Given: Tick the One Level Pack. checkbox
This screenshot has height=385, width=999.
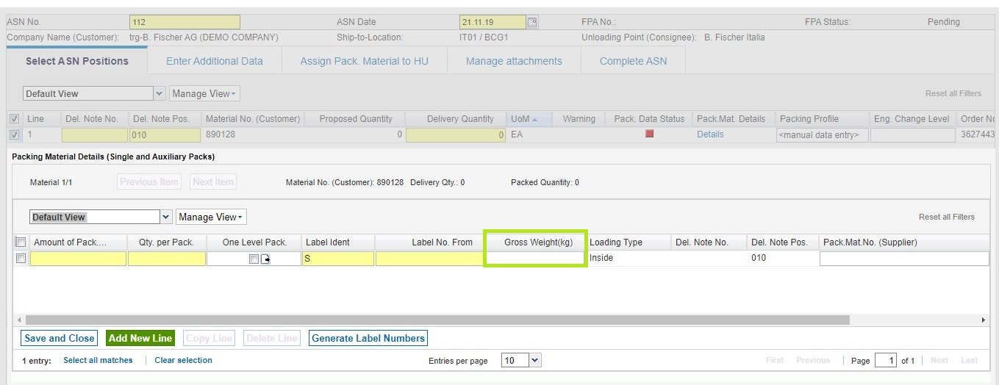Looking at the screenshot, I should click(x=254, y=259).
